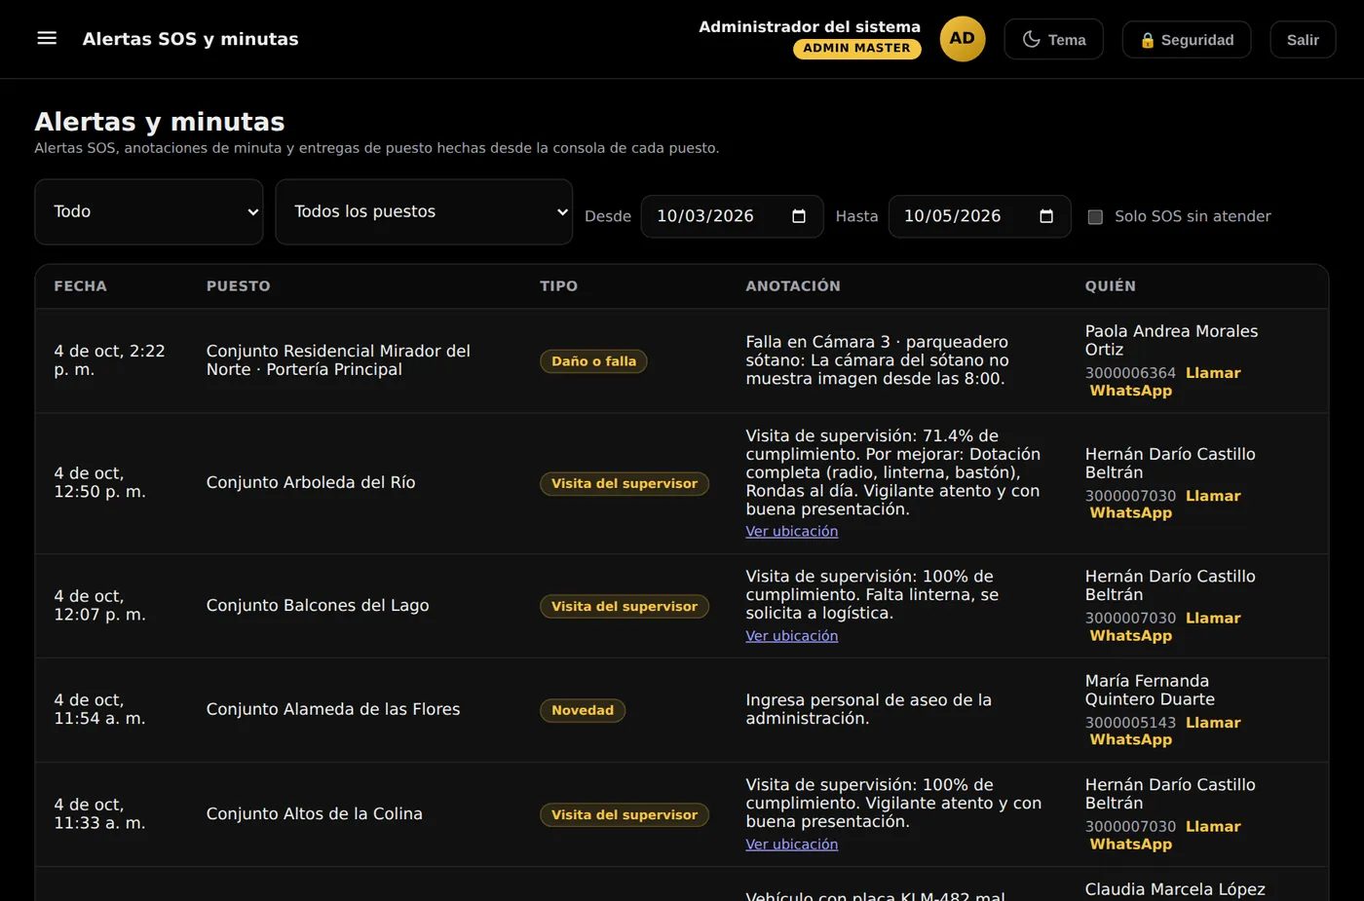Click the Tema button
The image size is (1364, 901).
(x=1054, y=40)
